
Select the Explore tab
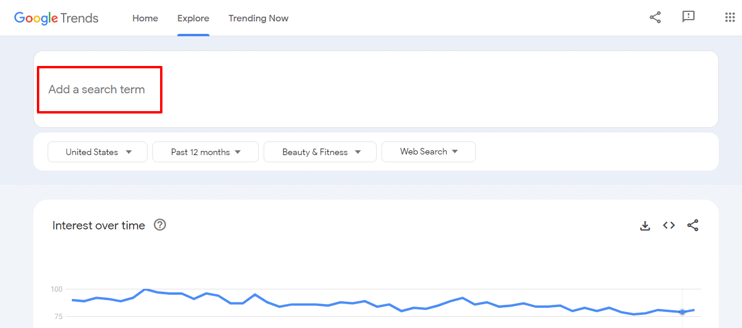point(193,18)
